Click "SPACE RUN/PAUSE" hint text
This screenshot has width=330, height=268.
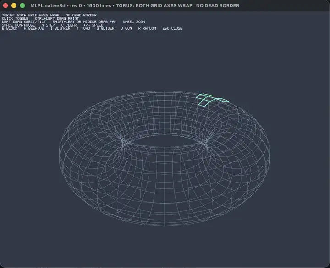coord(18,25)
